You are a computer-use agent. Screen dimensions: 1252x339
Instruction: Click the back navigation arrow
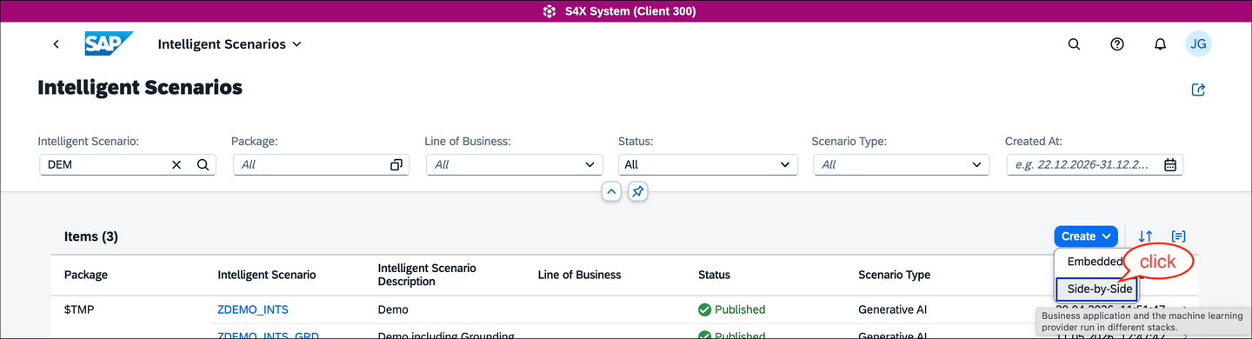(x=57, y=44)
